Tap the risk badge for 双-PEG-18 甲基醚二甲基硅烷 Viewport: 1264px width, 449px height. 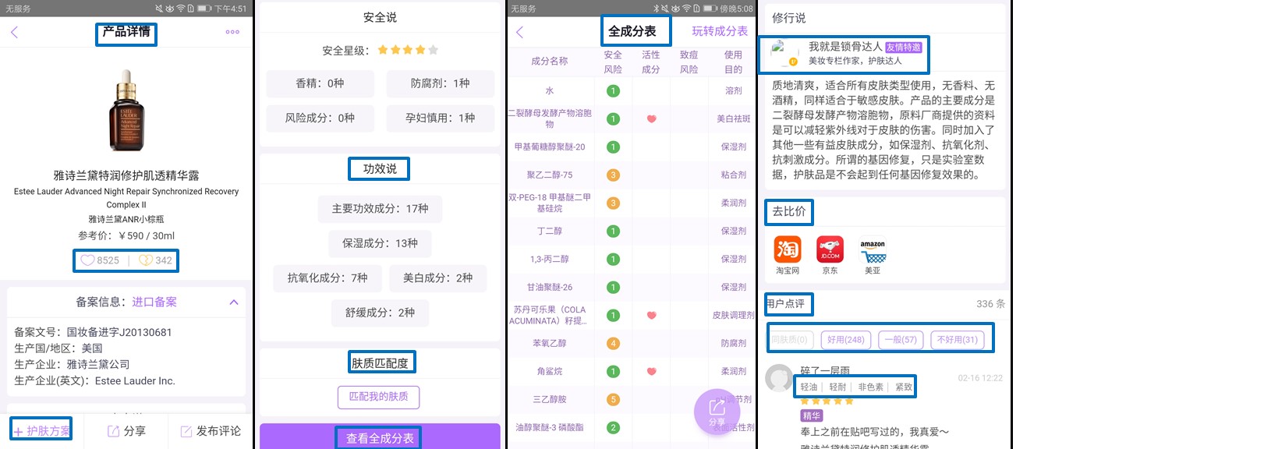tap(614, 203)
